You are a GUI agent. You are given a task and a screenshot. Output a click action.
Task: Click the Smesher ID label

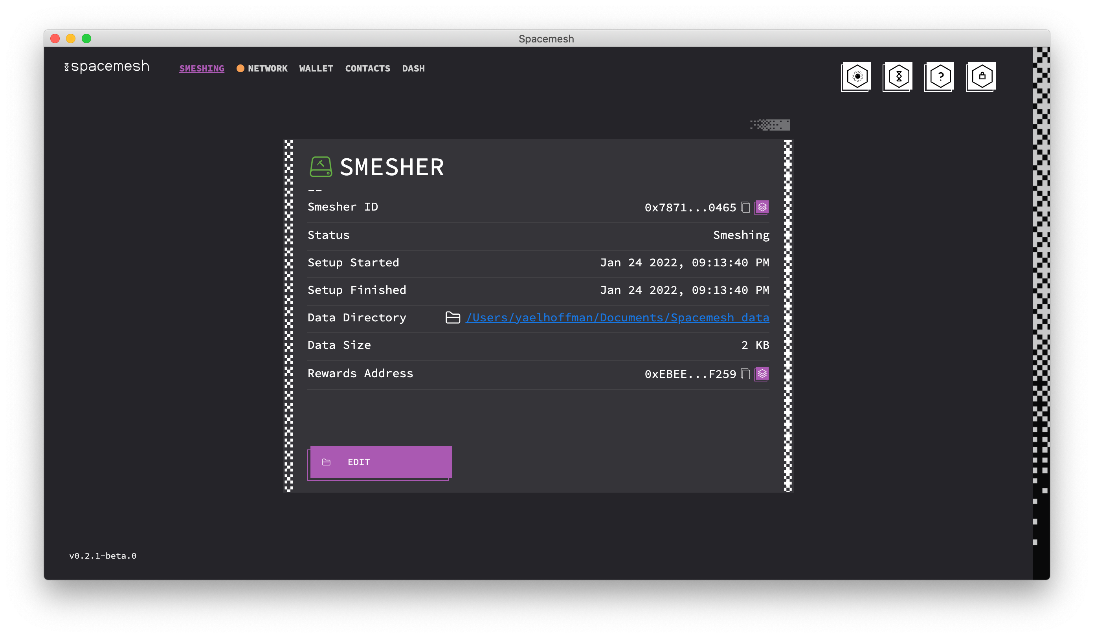pyautogui.click(x=343, y=207)
